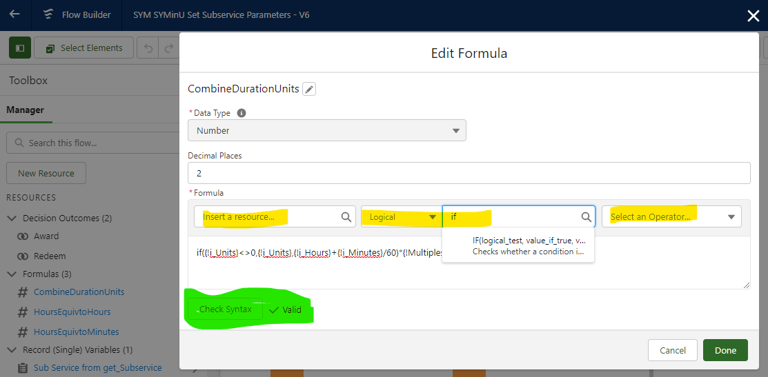Image resolution: width=768 pixels, height=377 pixels.
Task: Switch to the Manager tab
Action: 25,110
